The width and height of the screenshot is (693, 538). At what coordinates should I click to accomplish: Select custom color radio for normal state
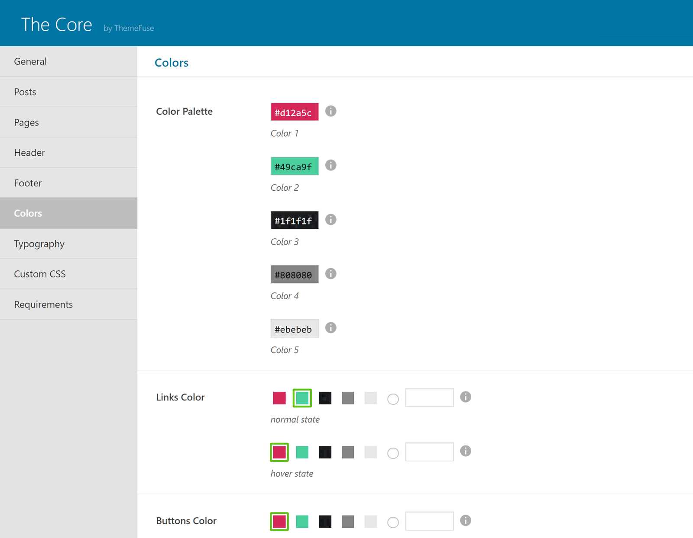393,399
